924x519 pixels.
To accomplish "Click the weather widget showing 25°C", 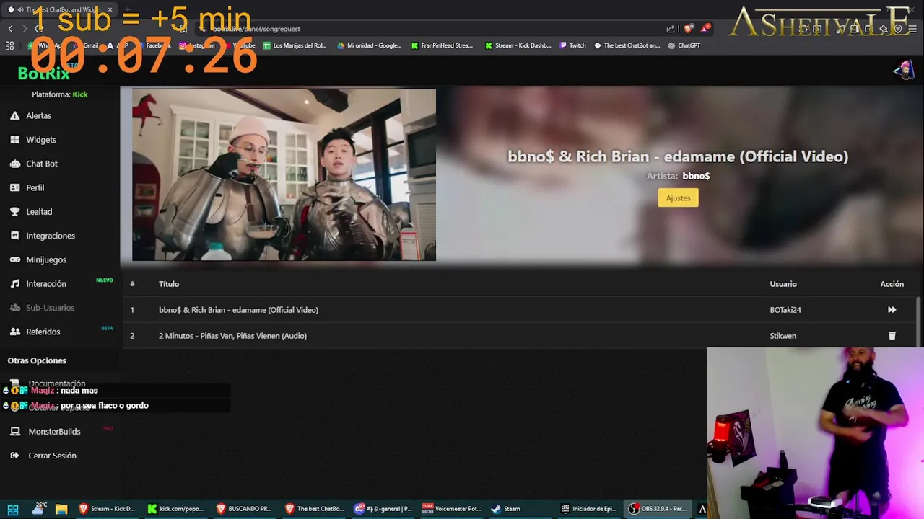I will [38, 508].
